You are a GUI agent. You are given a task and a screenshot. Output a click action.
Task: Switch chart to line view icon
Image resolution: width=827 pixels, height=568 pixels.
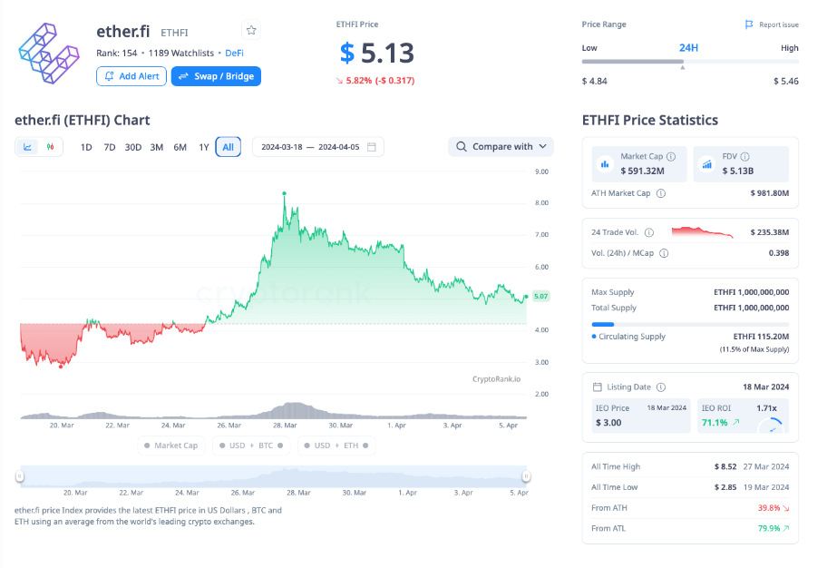[27, 147]
